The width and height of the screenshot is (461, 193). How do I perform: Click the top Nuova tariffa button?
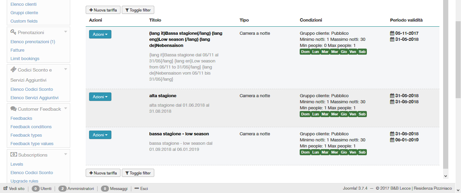[103, 10]
